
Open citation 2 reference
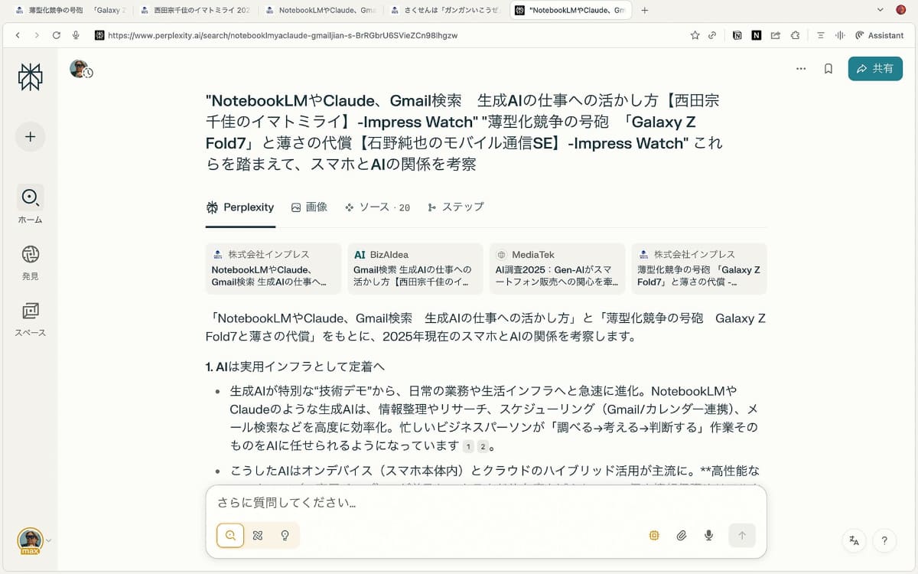point(483,446)
